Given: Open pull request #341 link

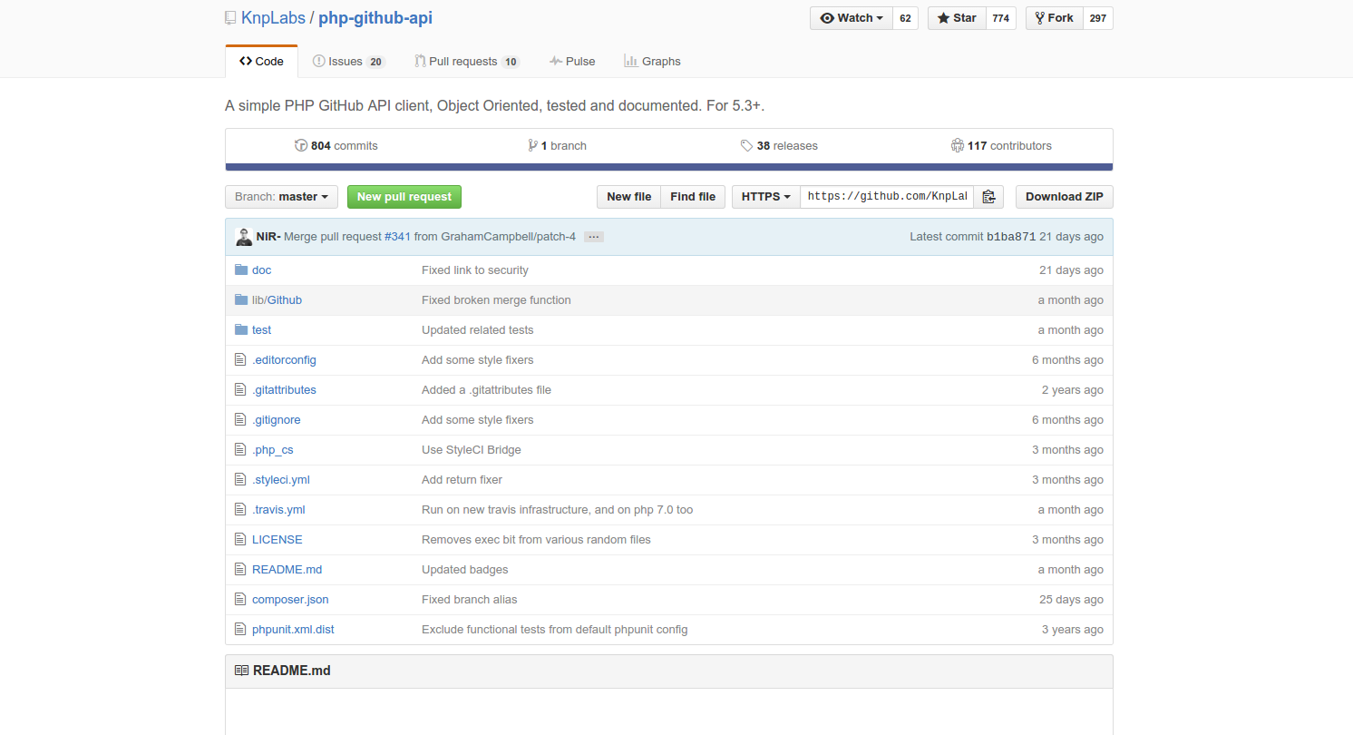Looking at the screenshot, I should (x=397, y=237).
